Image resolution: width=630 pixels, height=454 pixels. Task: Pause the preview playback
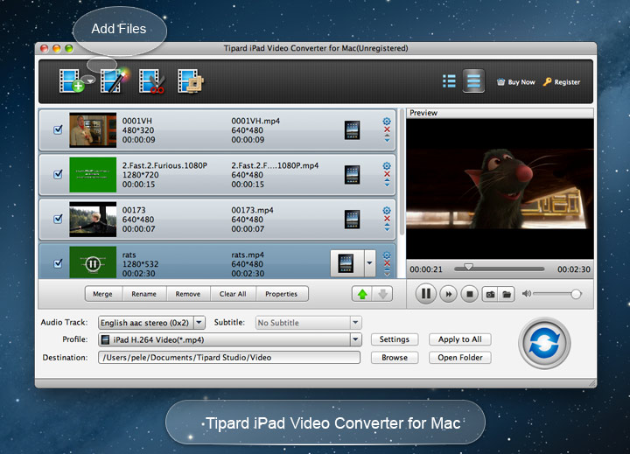click(426, 294)
